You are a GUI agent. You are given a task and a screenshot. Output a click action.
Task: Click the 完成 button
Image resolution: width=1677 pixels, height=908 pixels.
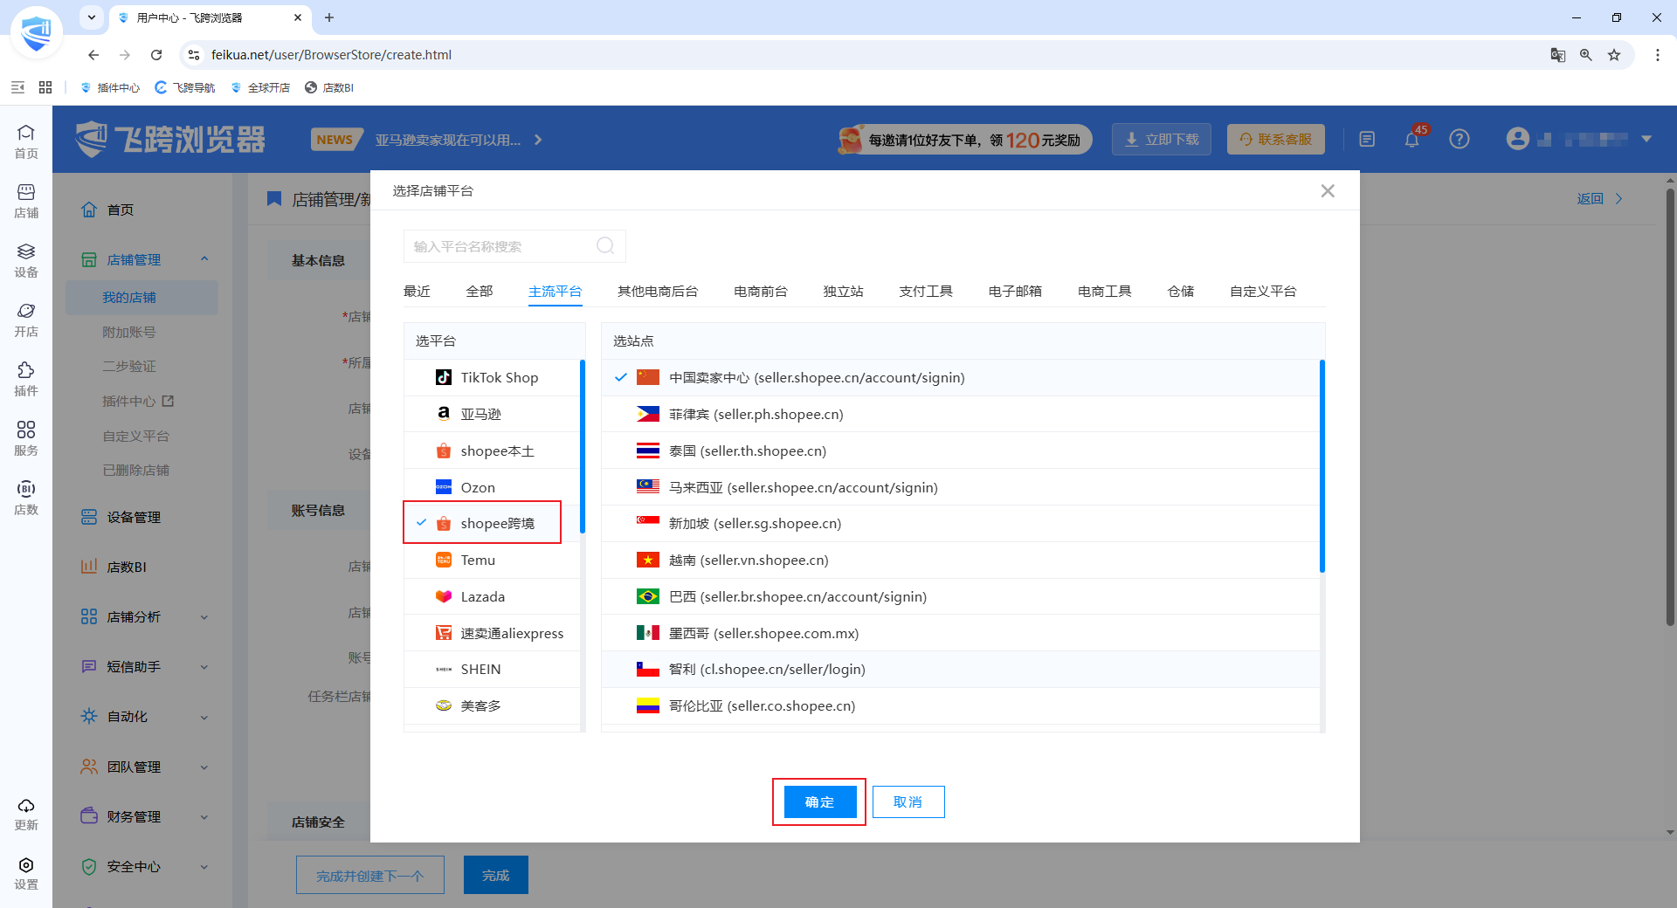pos(495,876)
